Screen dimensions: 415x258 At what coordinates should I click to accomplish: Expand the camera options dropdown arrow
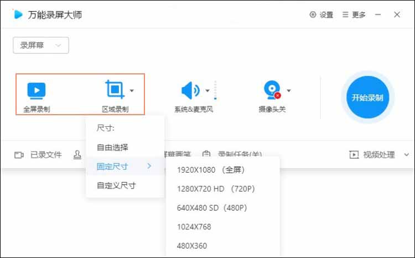[289, 91]
